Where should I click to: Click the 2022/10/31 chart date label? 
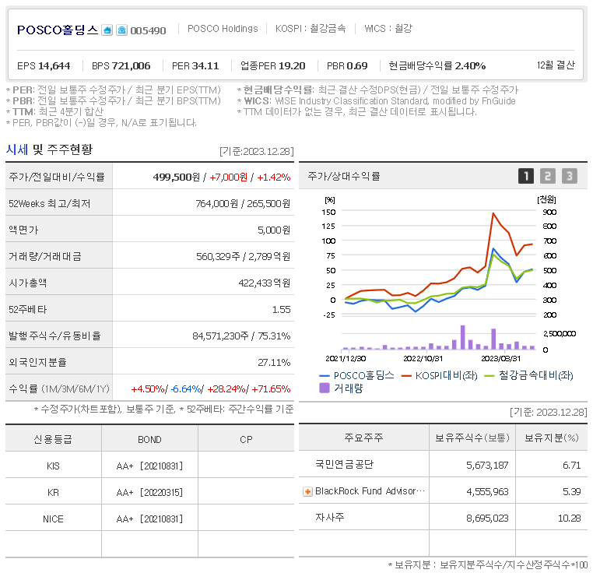click(x=423, y=359)
